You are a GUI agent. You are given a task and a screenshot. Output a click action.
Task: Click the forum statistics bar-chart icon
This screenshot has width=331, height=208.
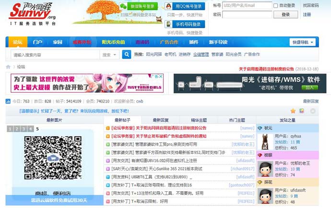[8, 101]
